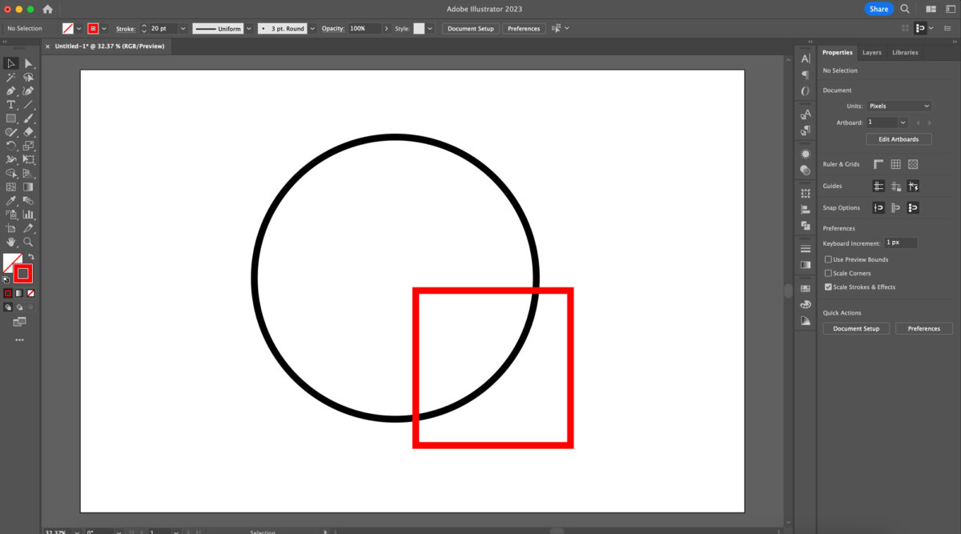Open Document Setup from Quick Actions
Viewport: 961px width, 534px height.
pyautogui.click(x=855, y=328)
